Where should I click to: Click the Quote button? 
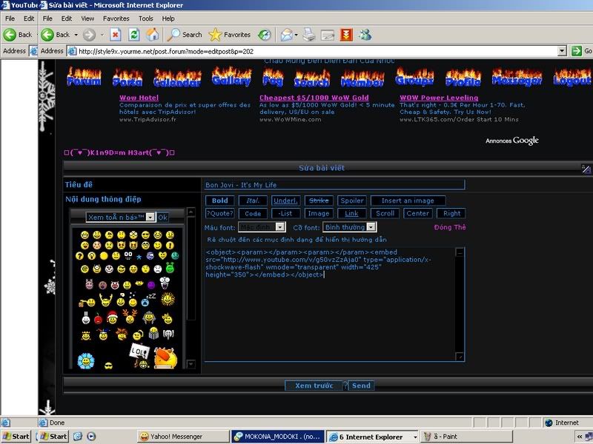(219, 213)
